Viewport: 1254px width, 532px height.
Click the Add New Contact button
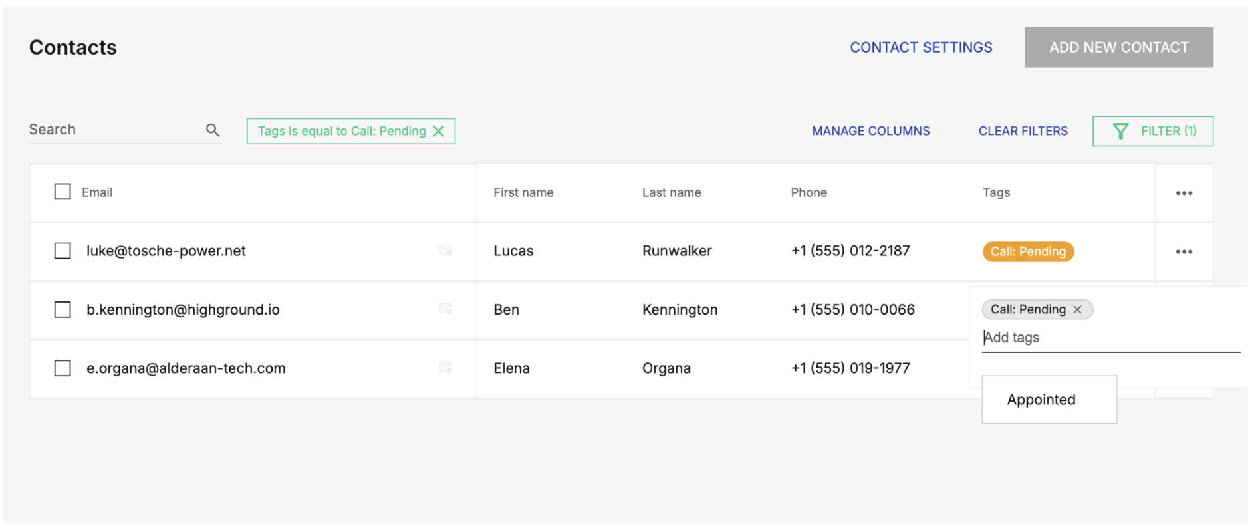tap(1118, 47)
